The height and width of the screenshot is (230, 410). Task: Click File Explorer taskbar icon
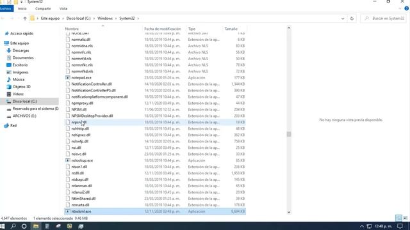(x=36, y=226)
